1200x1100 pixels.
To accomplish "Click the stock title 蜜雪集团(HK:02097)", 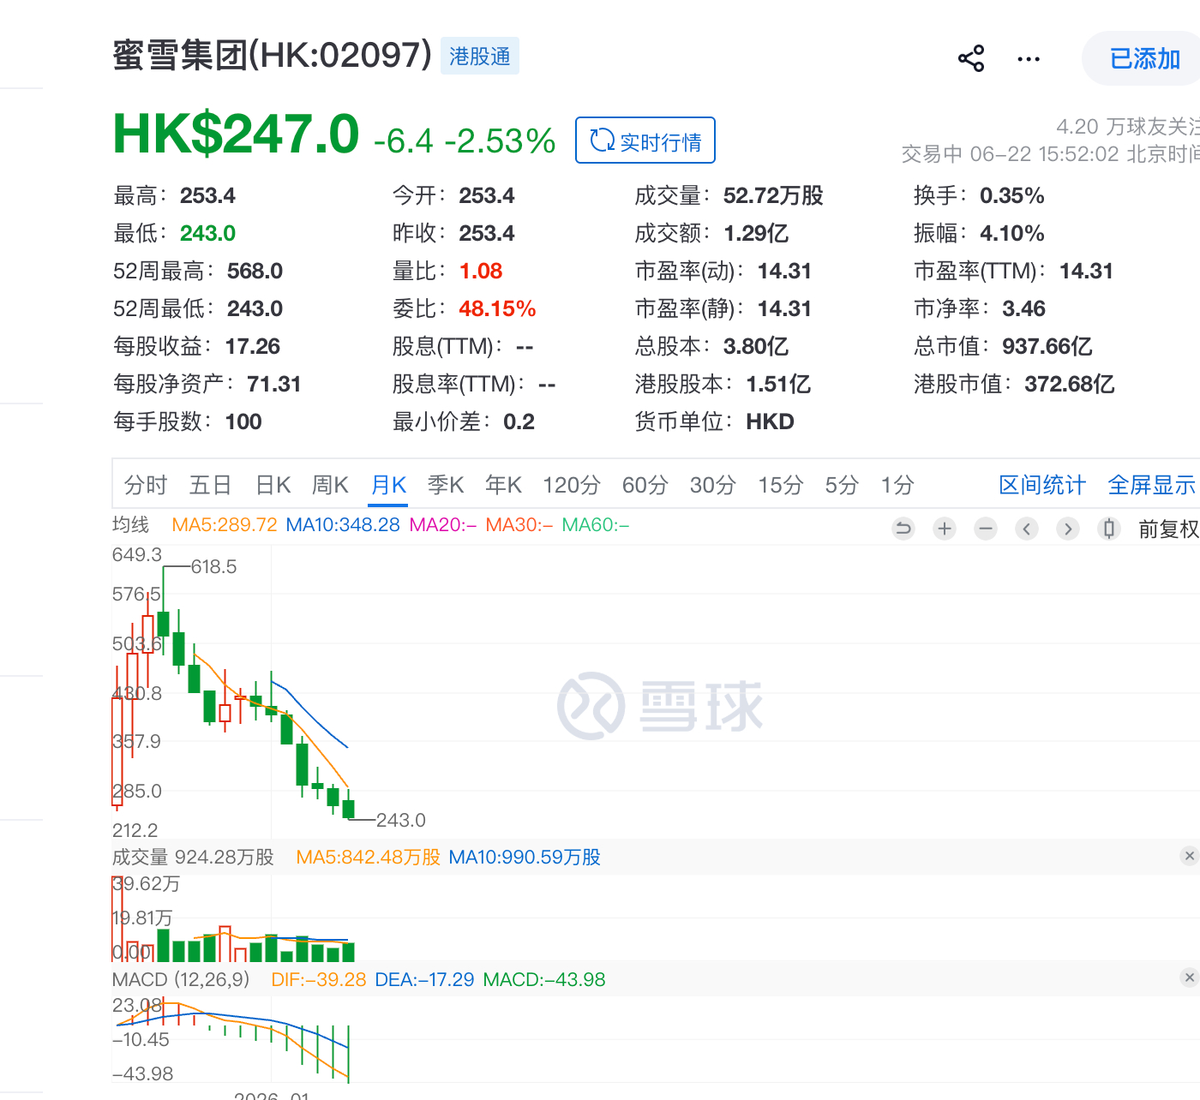I will [273, 56].
